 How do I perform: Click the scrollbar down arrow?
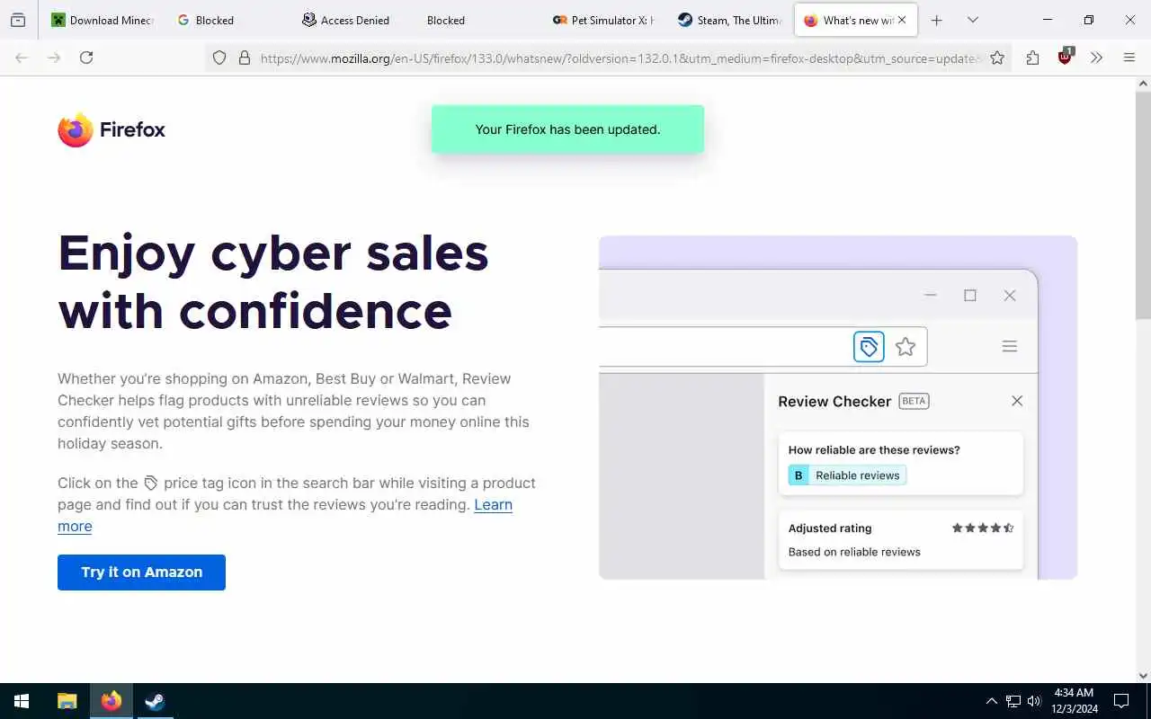pos(1143,676)
